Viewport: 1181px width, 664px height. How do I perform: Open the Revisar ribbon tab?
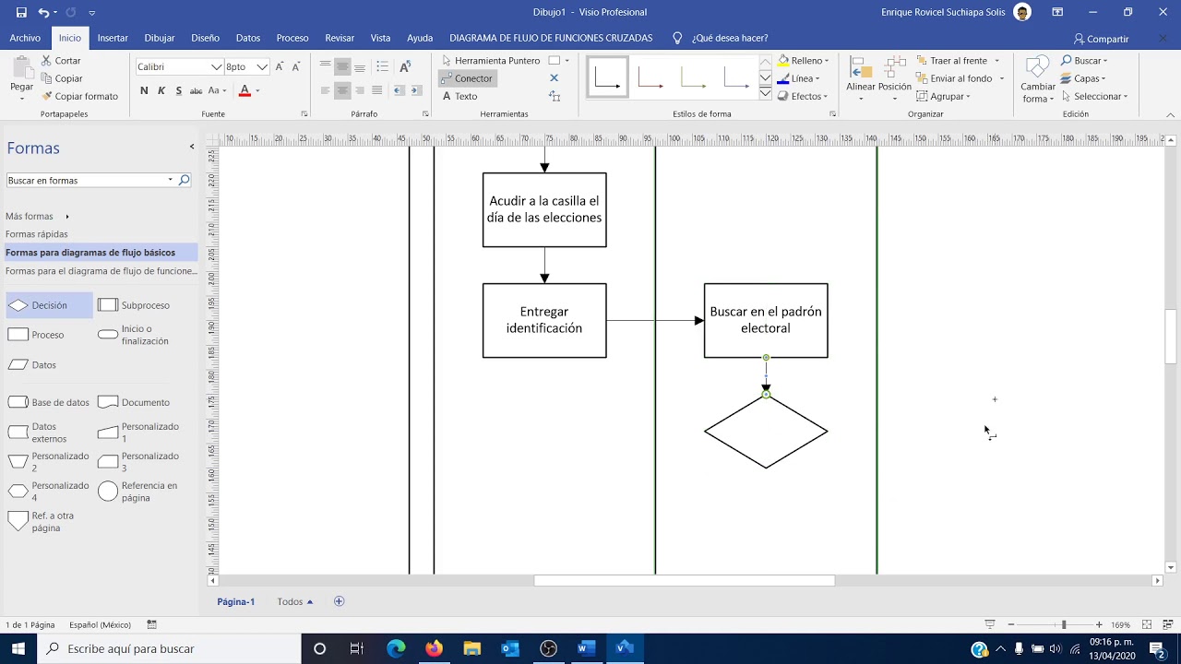point(340,38)
